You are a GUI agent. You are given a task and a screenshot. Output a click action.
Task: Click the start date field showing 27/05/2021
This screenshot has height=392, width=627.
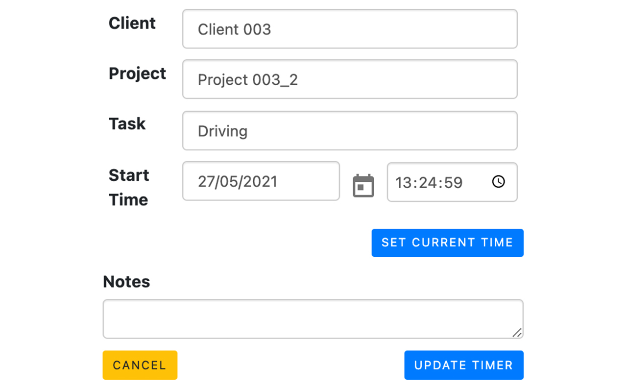[x=260, y=181]
